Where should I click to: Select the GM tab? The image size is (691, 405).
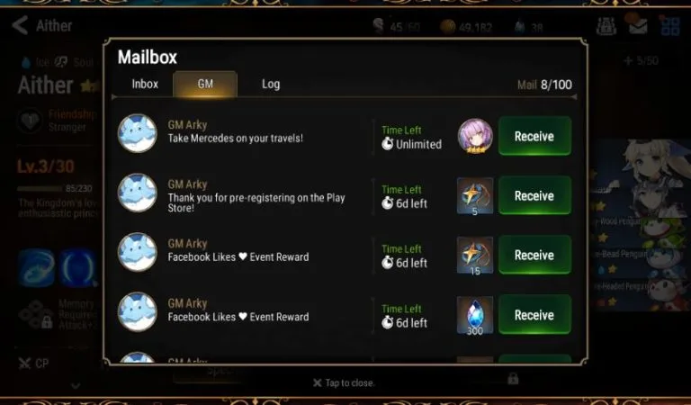click(x=205, y=84)
